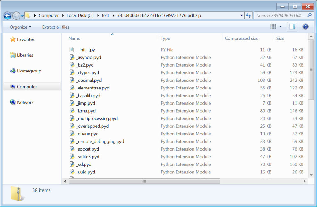
Task: Select the _sqlite3.pyd extension module icon
Action: tap(72, 156)
